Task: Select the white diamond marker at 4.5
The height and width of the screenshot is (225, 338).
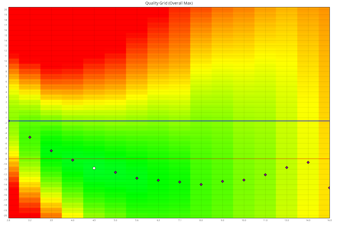Action: (94, 168)
